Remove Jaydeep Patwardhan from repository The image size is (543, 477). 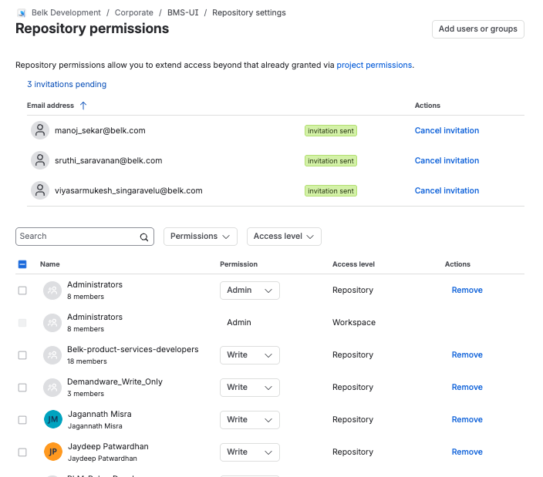[467, 452]
